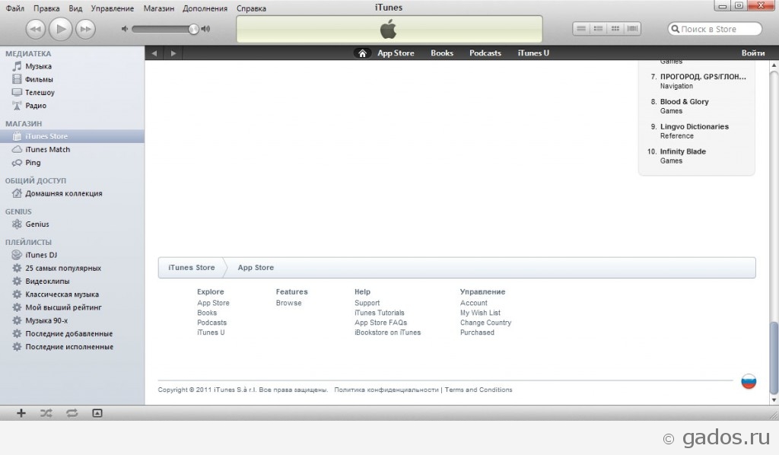The height and width of the screenshot is (455, 779).
Task: Click the add playlist plus button
Action: pyautogui.click(x=21, y=413)
